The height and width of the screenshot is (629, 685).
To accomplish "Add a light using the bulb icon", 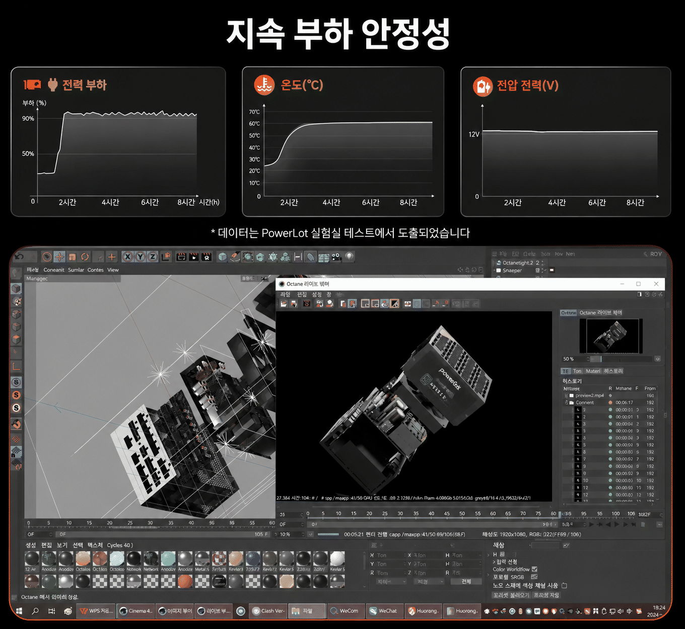I will point(349,257).
